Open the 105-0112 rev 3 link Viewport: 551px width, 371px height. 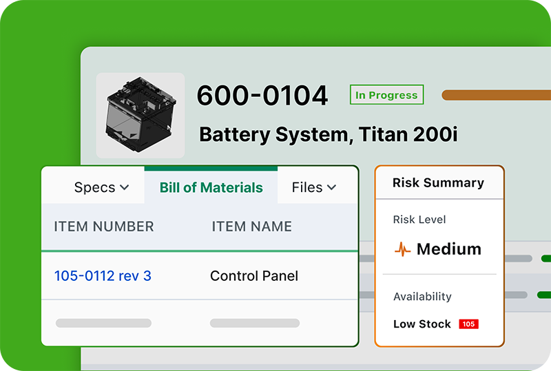(x=103, y=276)
